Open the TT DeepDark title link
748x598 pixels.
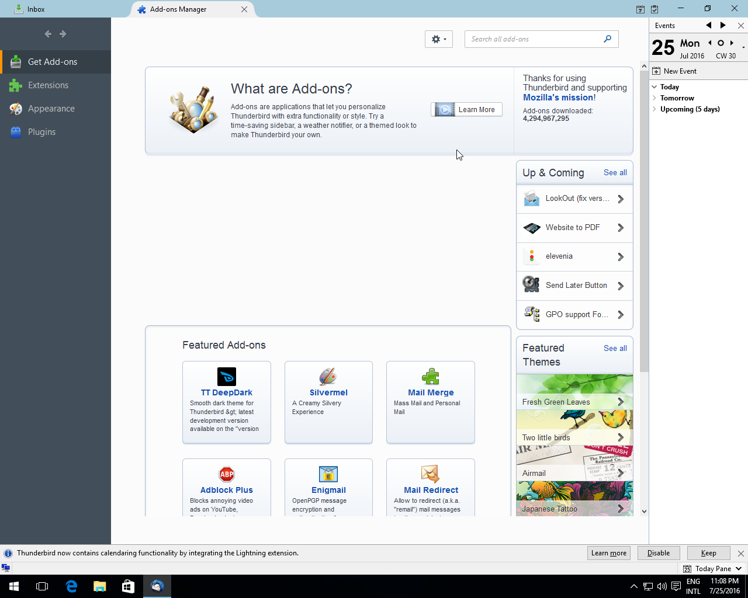(227, 393)
